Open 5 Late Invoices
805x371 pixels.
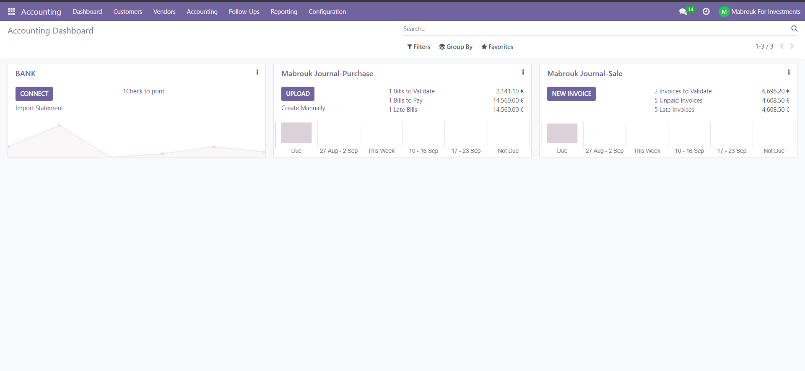point(674,110)
